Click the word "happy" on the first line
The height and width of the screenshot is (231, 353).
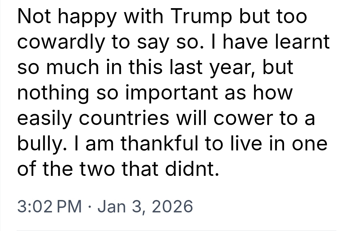87,17
